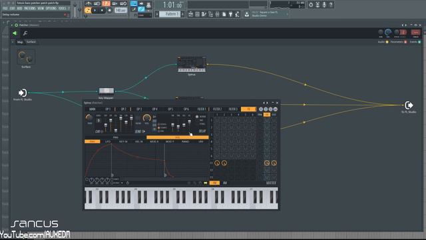Click the help question mark icon
Screen dimensions: 426x240
(331, 5)
